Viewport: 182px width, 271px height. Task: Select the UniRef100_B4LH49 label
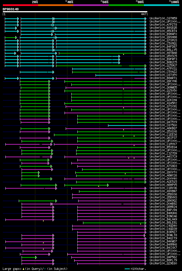pyautogui.click(x=163, y=220)
